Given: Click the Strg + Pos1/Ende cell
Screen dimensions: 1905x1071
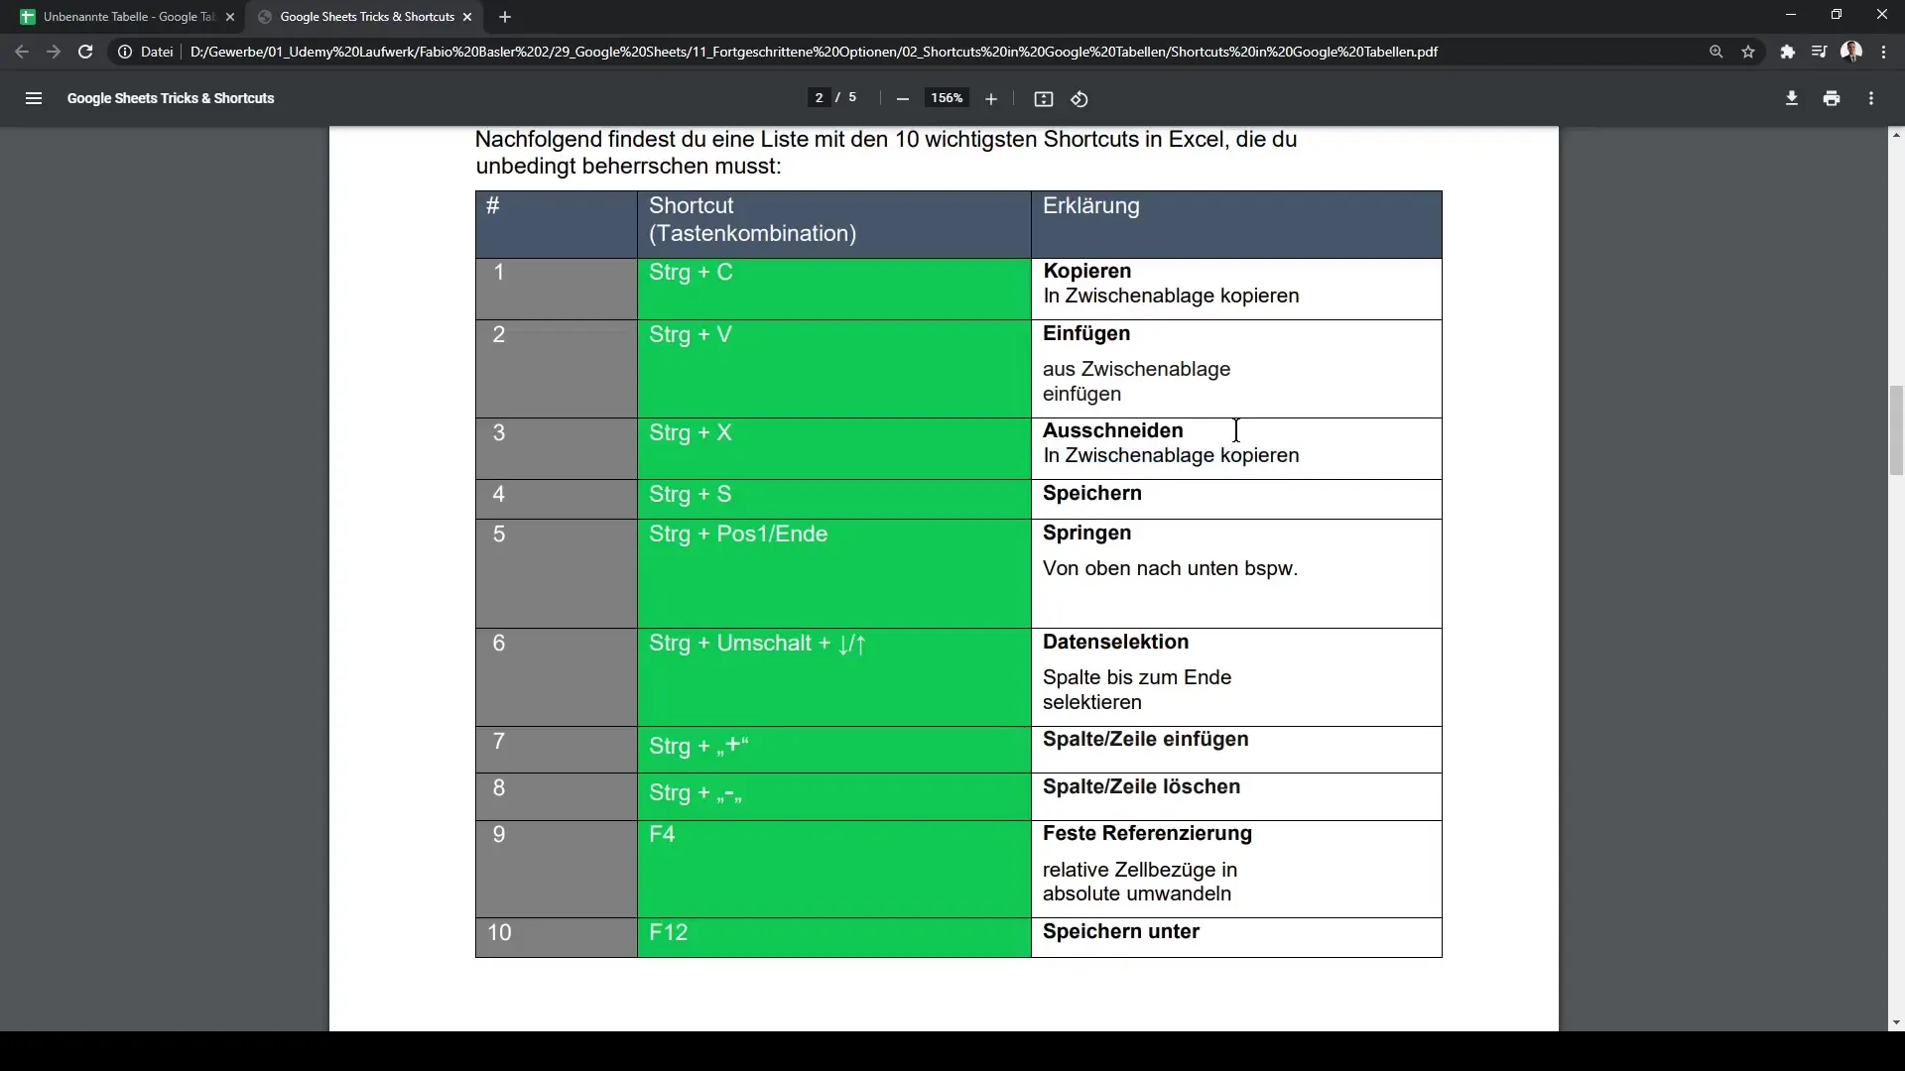Looking at the screenshot, I should (x=833, y=574).
